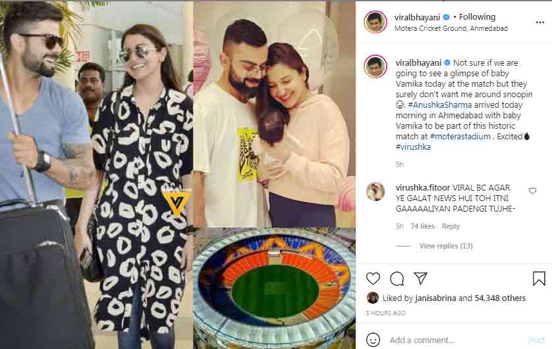Open the #moterastadium hashtag link

tap(460, 136)
